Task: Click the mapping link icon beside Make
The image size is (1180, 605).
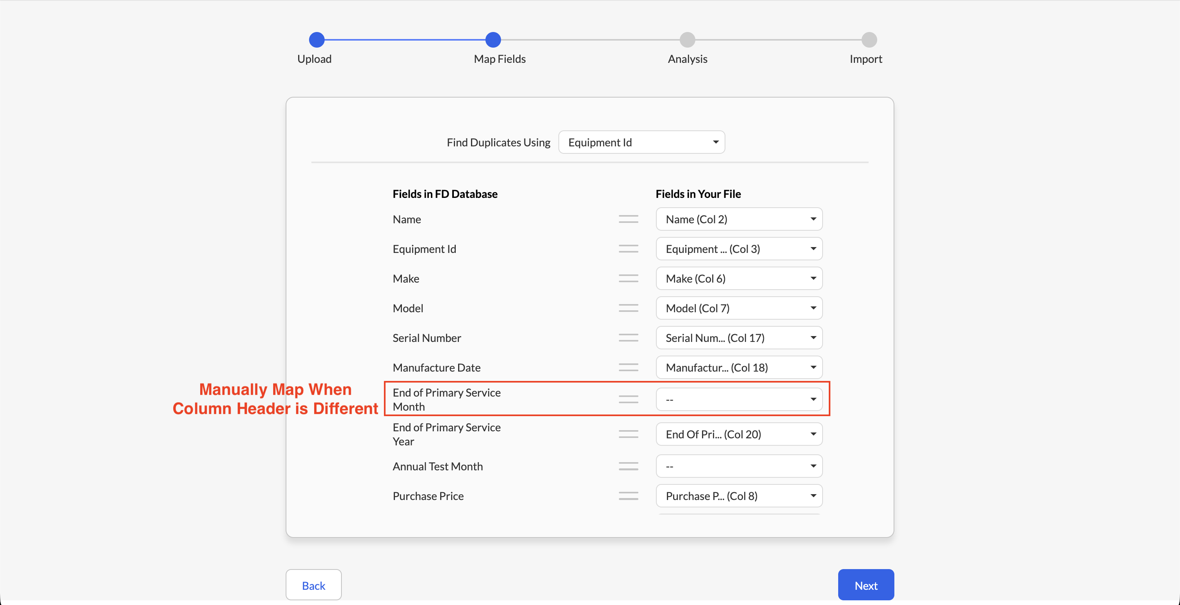Action: pos(628,278)
